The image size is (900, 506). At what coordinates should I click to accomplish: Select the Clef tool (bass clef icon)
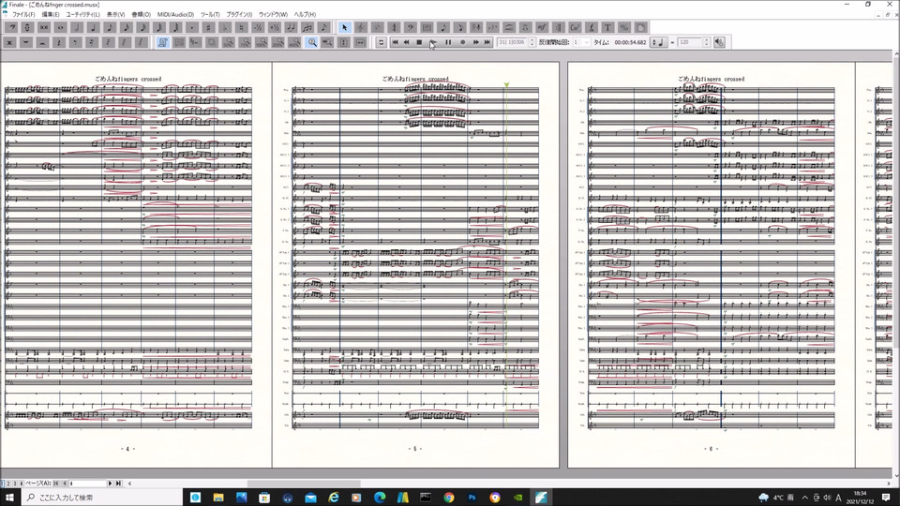(411, 27)
